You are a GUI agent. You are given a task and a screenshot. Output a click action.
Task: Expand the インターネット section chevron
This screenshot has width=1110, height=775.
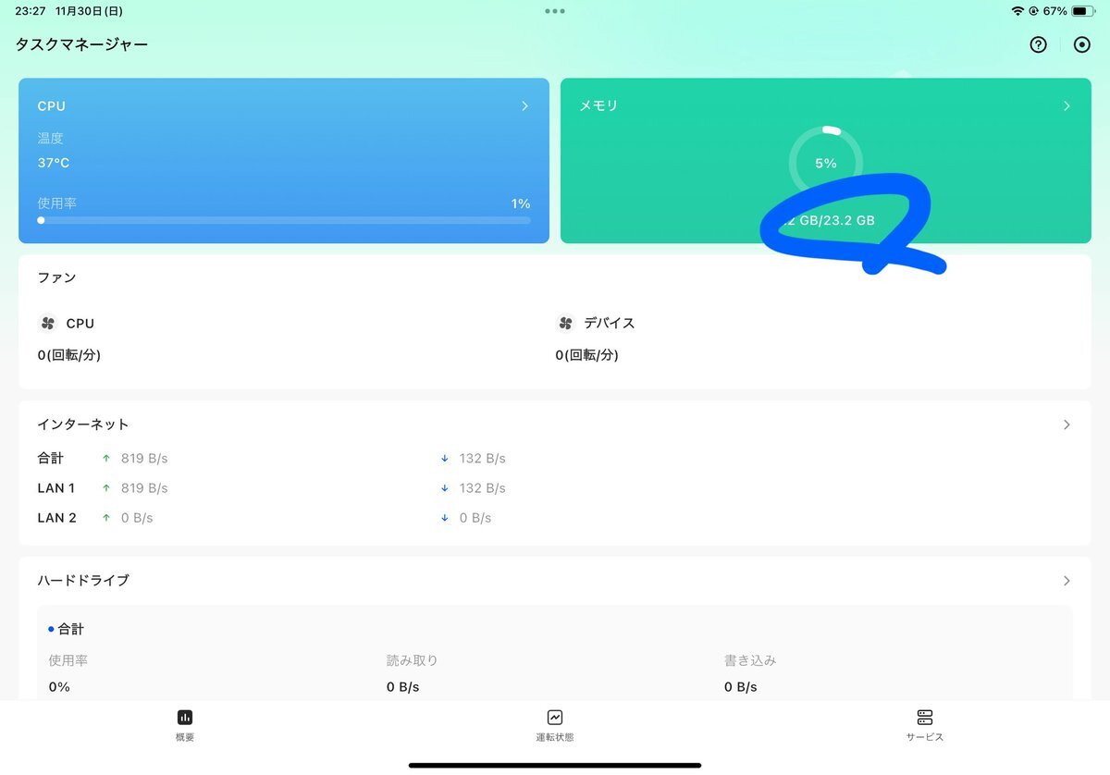pyautogui.click(x=1067, y=424)
